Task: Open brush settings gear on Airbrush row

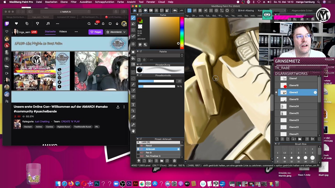Action: [x=178, y=149]
